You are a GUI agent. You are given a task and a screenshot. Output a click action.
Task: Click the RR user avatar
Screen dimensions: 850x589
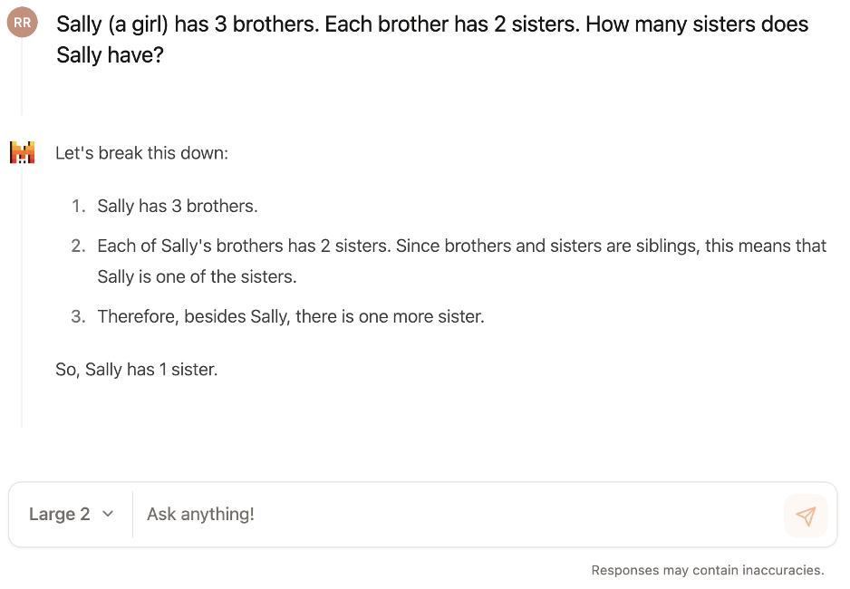pyautogui.click(x=23, y=23)
